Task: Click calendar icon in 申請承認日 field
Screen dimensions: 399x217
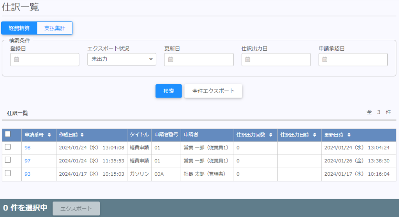Action: 325,60
